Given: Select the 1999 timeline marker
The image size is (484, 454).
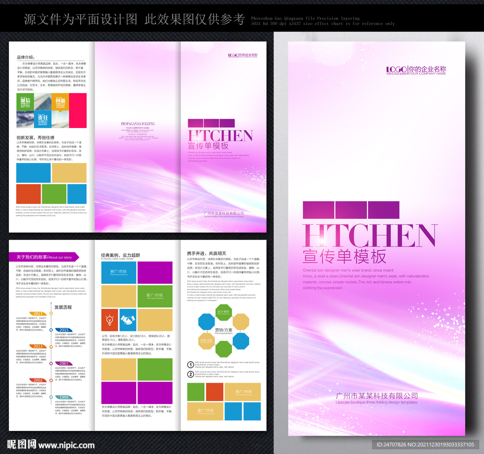Looking at the screenshot, I should (64, 397).
